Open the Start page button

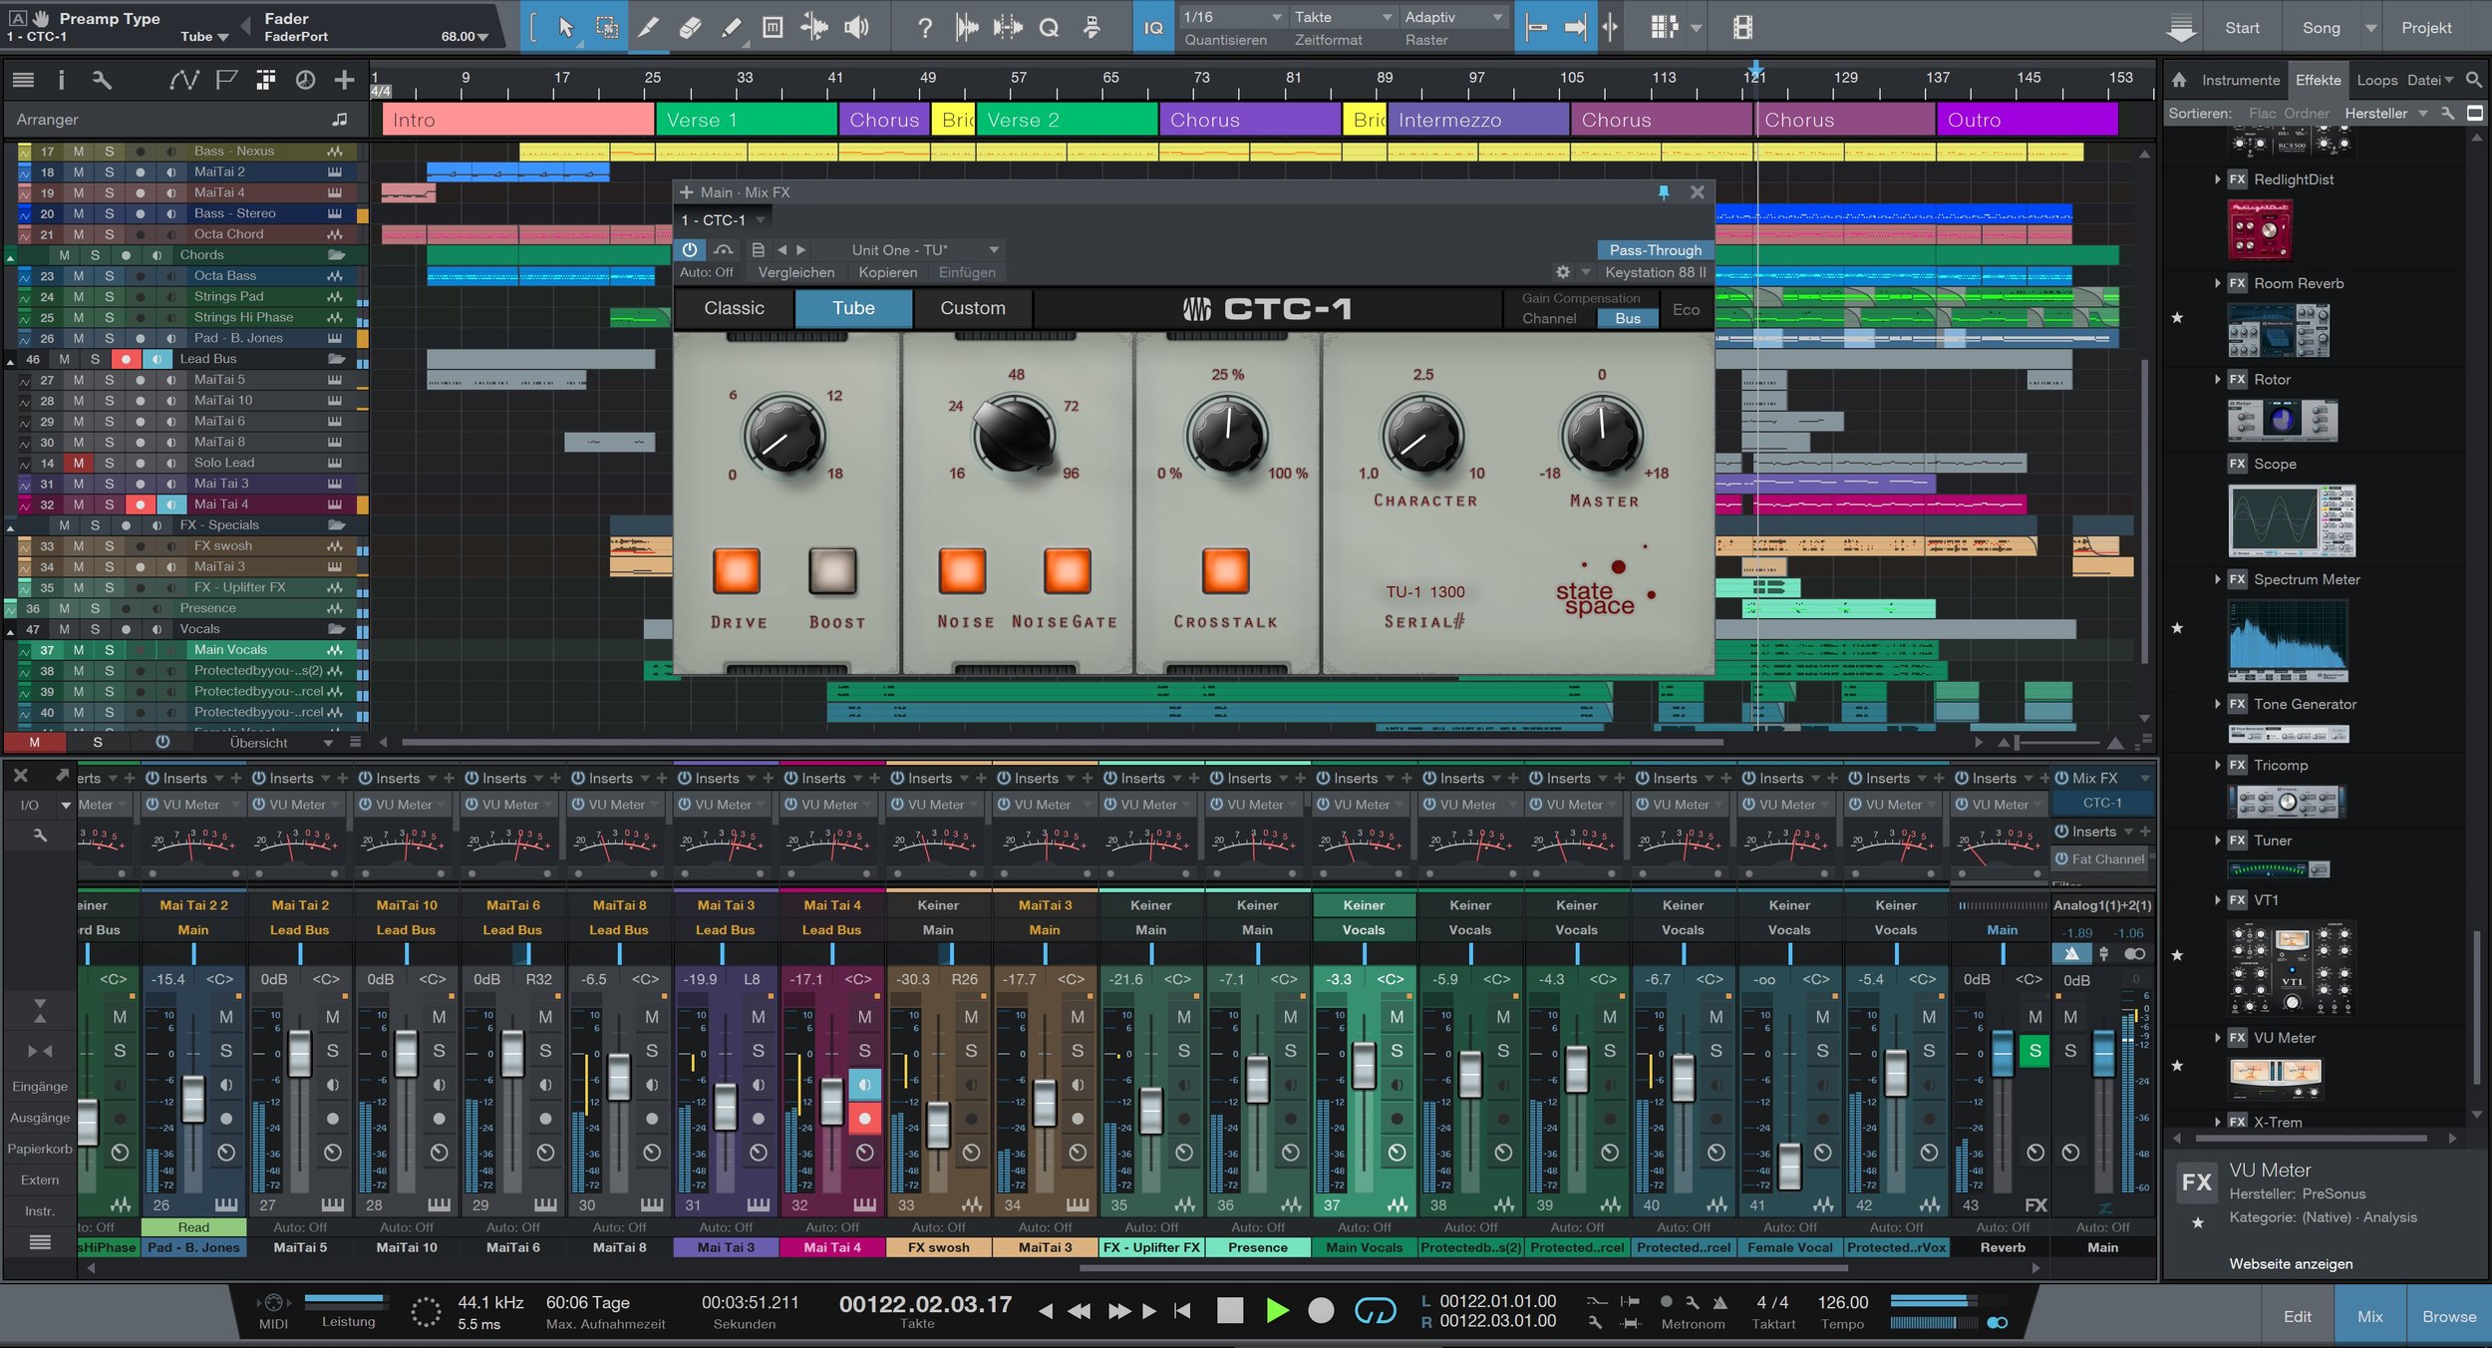(2242, 28)
